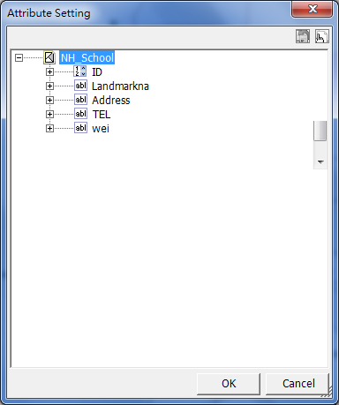Click the abl text icon beside TEL
Screen dimensions: 339x405
coord(80,114)
